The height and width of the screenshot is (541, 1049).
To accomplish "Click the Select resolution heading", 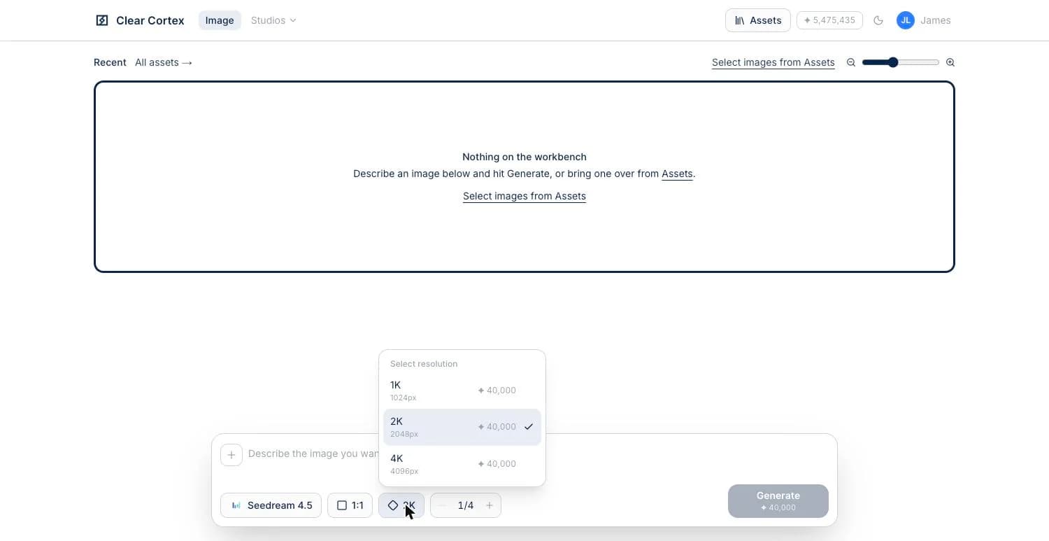I will (424, 364).
